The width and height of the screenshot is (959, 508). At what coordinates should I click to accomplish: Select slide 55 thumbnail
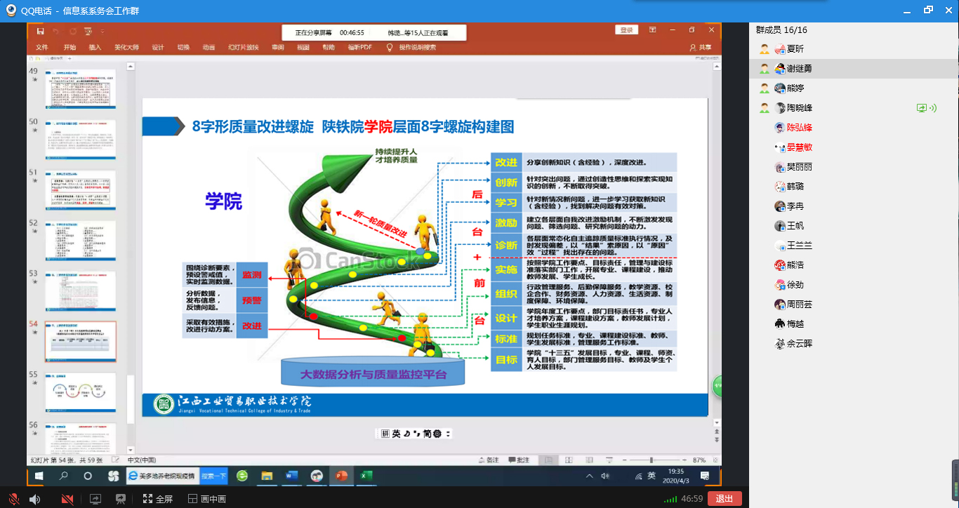click(x=81, y=392)
